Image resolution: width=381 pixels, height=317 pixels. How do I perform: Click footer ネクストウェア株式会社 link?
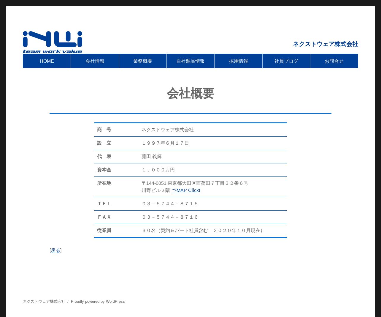click(44, 301)
